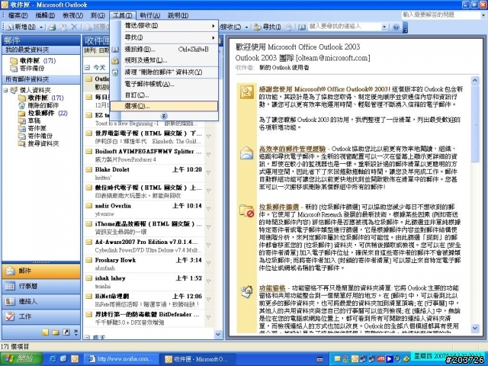Choose E-mail Accounts menu entry

click(x=164, y=84)
